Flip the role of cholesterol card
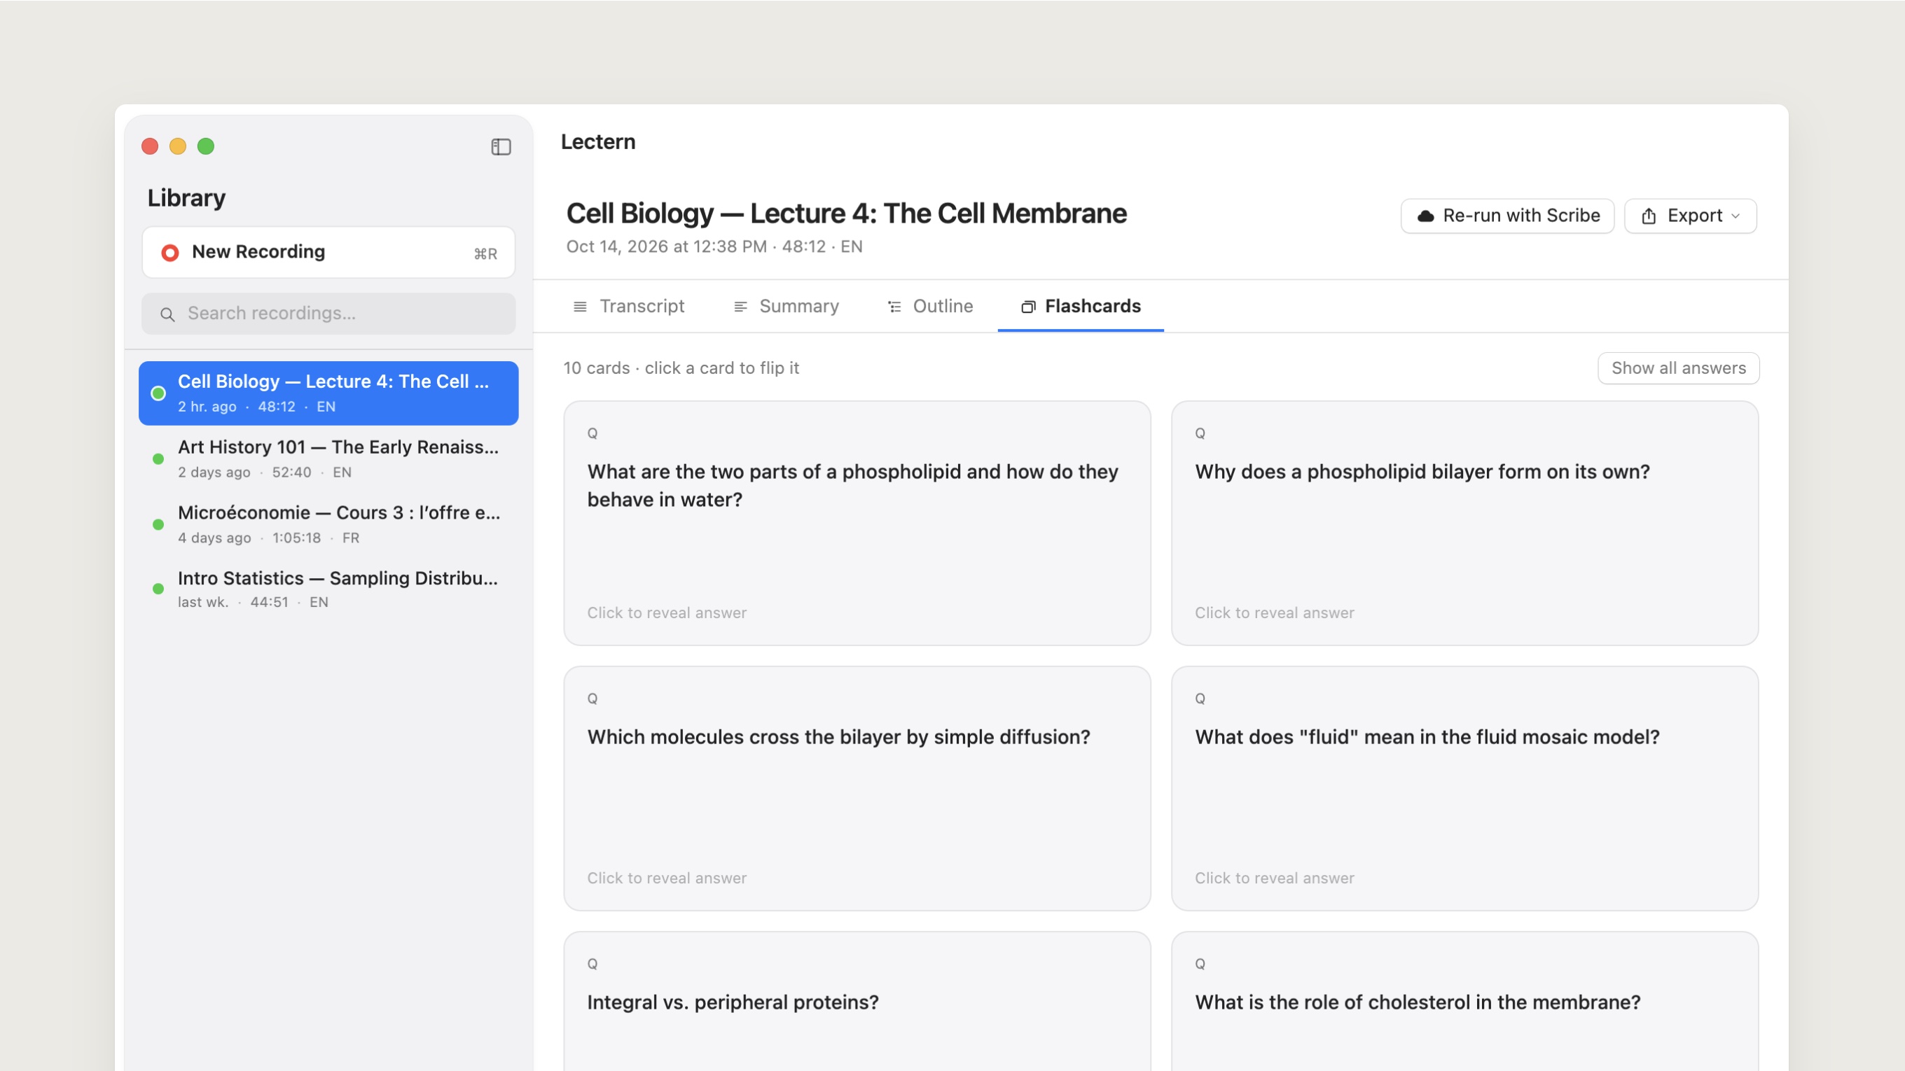The width and height of the screenshot is (1905, 1071). [1465, 1002]
